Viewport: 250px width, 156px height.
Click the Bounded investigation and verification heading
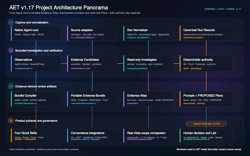point(39,51)
